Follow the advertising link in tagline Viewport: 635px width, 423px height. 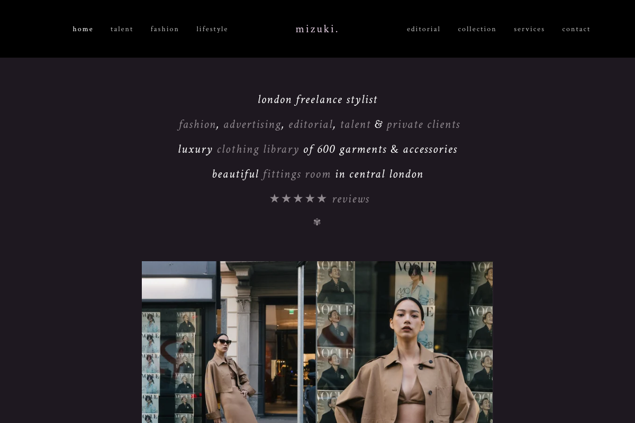tap(252, 124)
